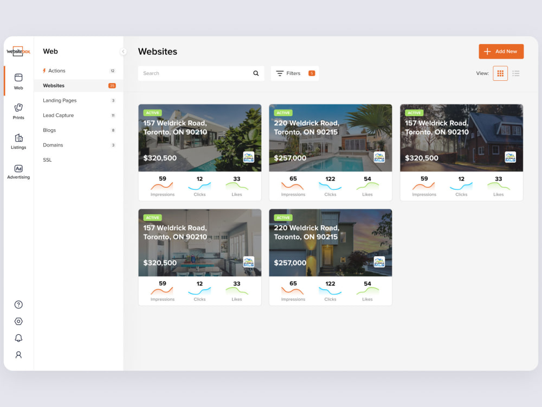
Task: Open SSL menu item
Action: click(x=79, y=160)
